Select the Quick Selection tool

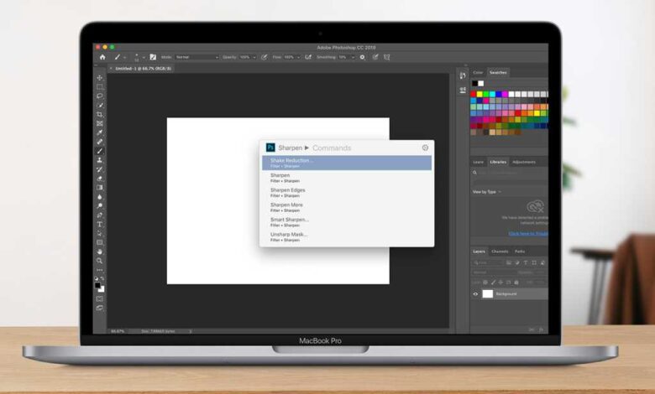pyautogui.click(x=99, y=105)
